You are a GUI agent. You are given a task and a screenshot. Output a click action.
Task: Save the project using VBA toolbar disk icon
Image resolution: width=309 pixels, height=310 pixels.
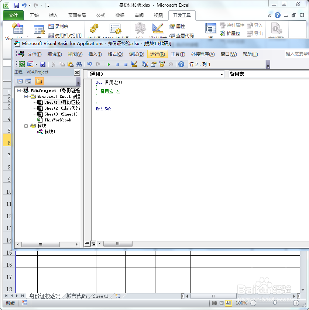click(x=43, y=64)
